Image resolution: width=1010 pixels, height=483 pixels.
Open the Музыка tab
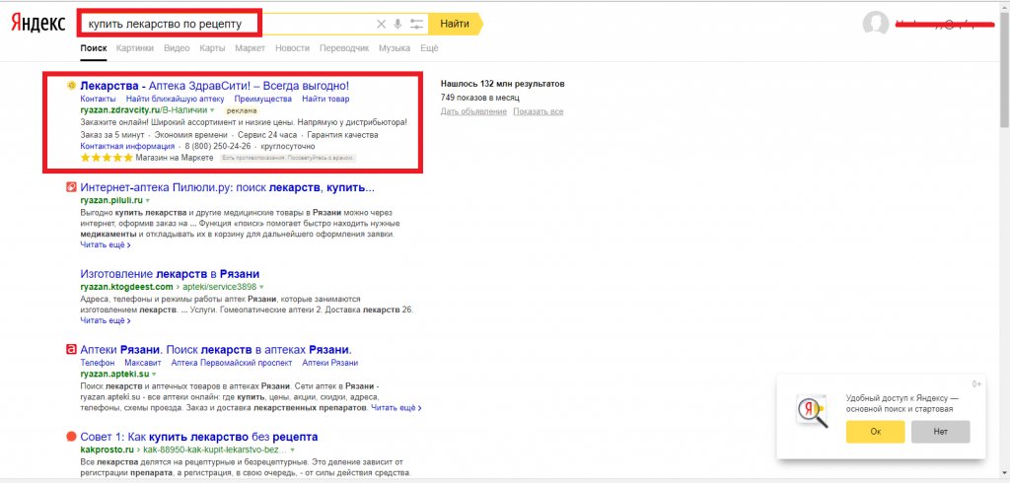tap(395, 47)
